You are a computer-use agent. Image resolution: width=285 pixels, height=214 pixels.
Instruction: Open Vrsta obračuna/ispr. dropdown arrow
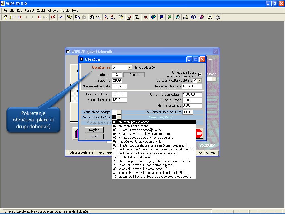click(119, 112)
